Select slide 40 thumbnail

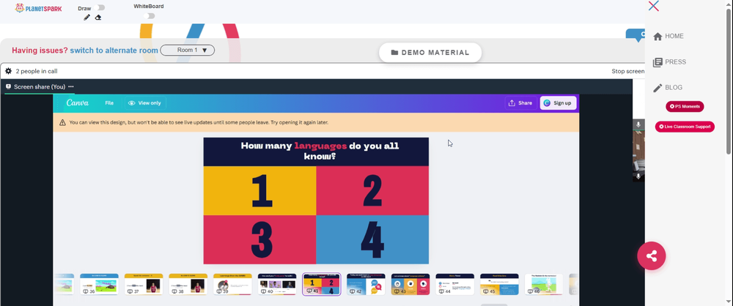[277, 285]
